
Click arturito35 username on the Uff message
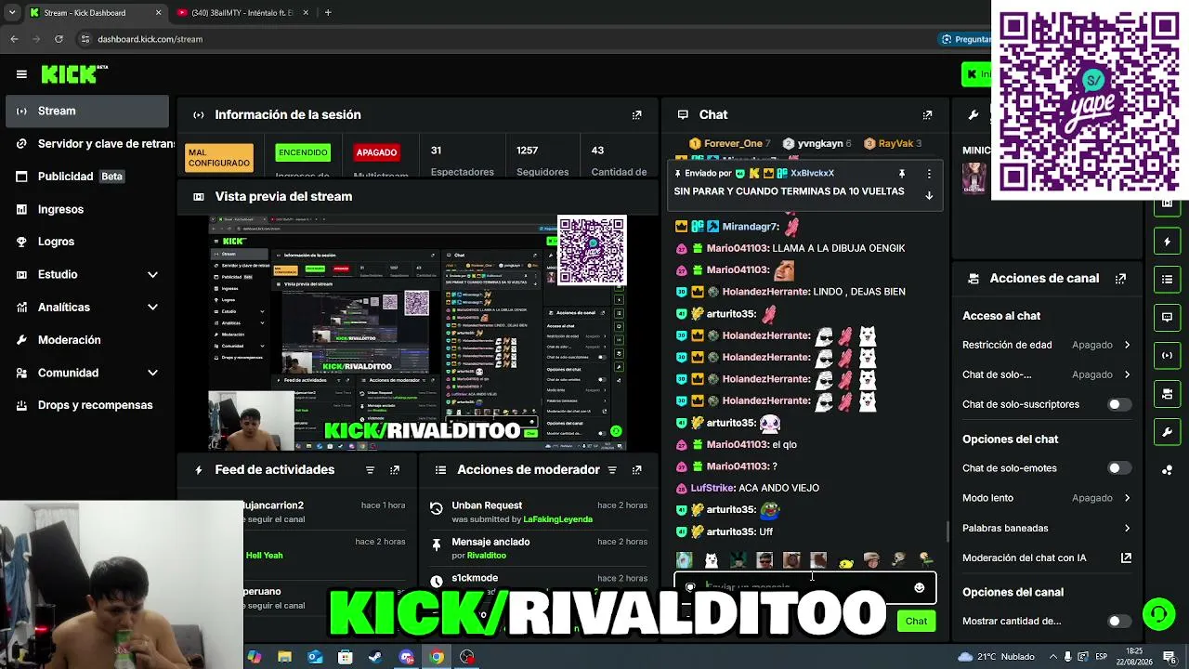731,532
